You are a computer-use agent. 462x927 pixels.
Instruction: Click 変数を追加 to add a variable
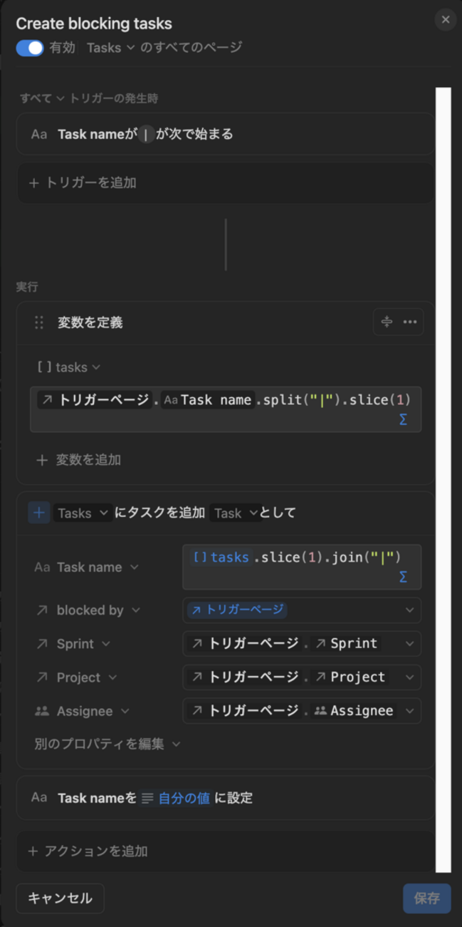coord(79,460)
